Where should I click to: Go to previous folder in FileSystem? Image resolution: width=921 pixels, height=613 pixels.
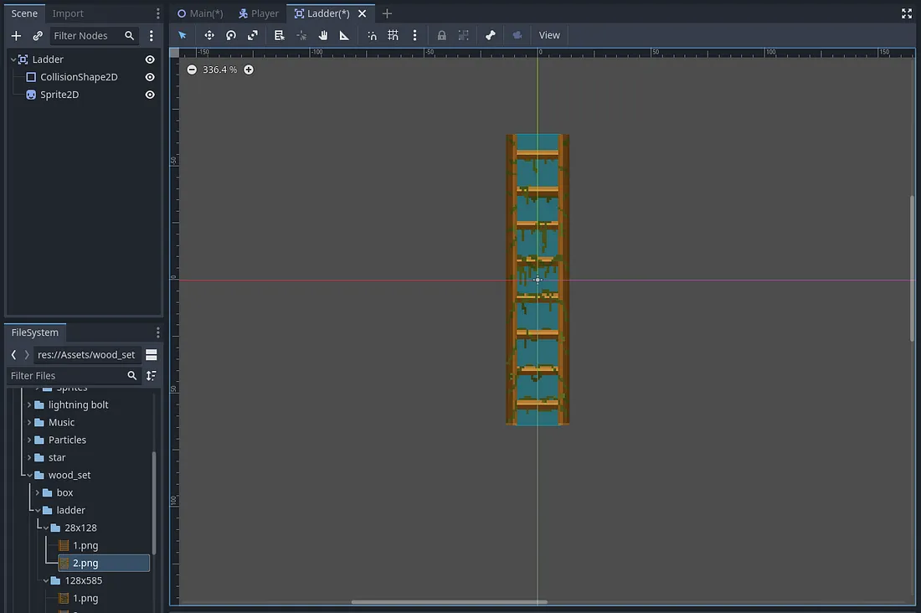tap(13, 354)
